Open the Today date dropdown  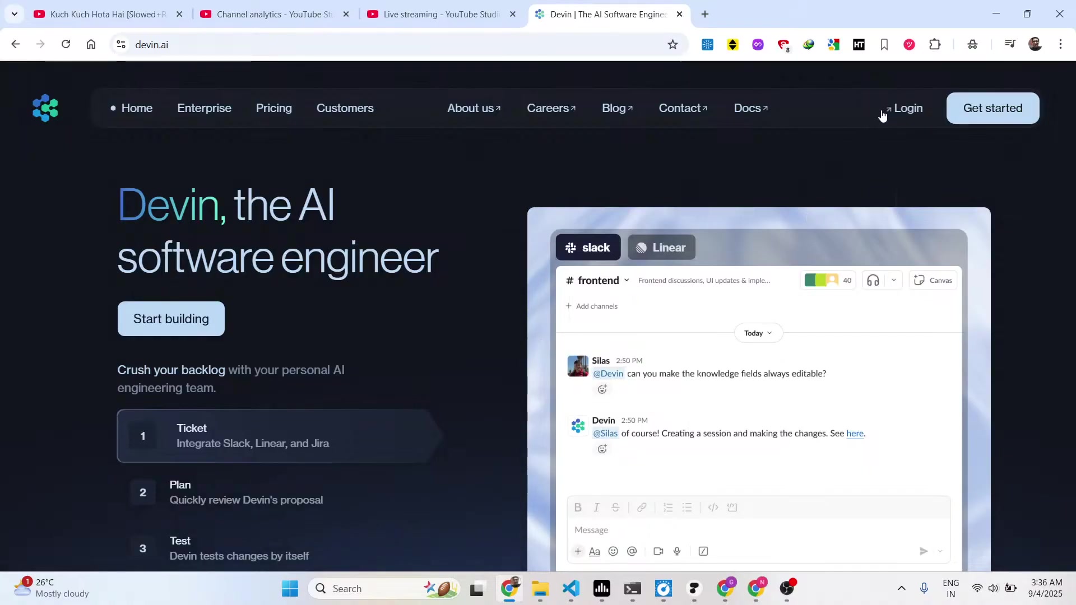[x=758, y=333]
